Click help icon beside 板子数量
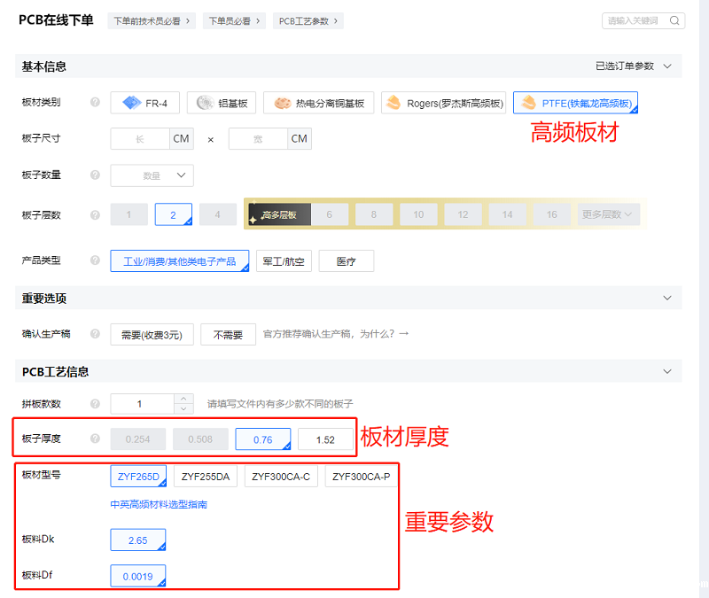 coord(95,175)
